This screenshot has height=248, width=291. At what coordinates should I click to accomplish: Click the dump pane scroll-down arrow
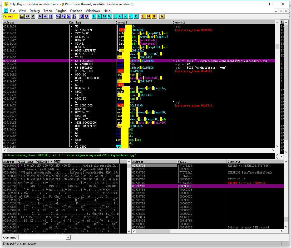(129, 231)
